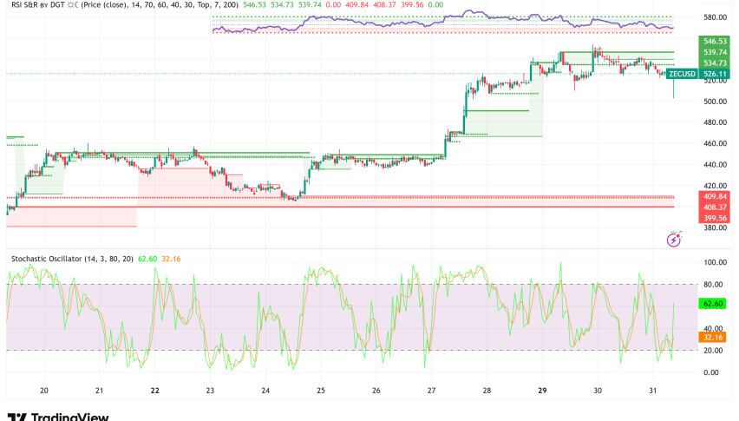Click the green 534.73 price axis label
The height and width of the screenshot is (421, 739).
[x=715, y=62]
